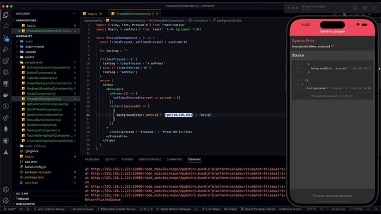Open the Accounts icon in activity bar
This screenshot has width=381, height=214.
click(5, 189)
